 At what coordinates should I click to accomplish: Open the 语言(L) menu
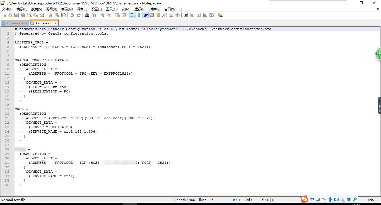click(x=82, y=9)
